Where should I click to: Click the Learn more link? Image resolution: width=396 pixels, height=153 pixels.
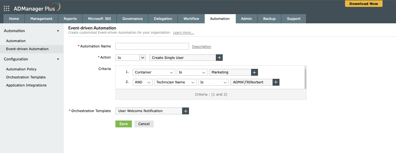[183, 33]
